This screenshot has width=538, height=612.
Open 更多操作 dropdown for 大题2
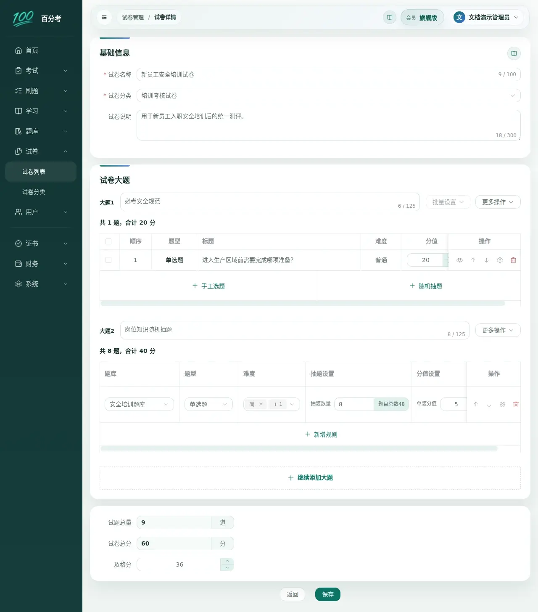[x=498, y=330]
